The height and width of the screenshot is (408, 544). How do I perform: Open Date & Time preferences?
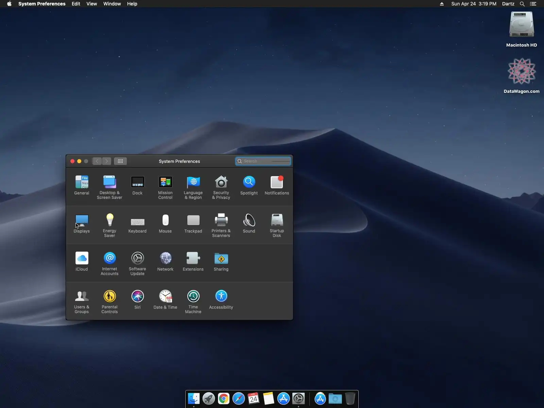click(165, 300)
